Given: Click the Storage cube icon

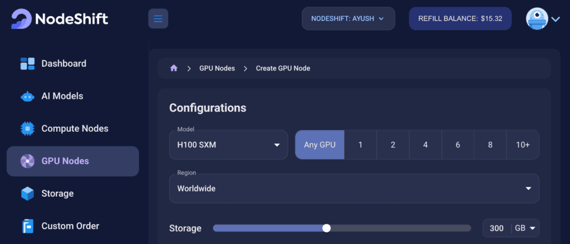Looking at the screenshot, I should [27, 193].
